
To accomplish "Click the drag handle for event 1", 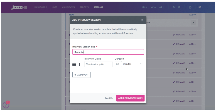I will point(74,64).
